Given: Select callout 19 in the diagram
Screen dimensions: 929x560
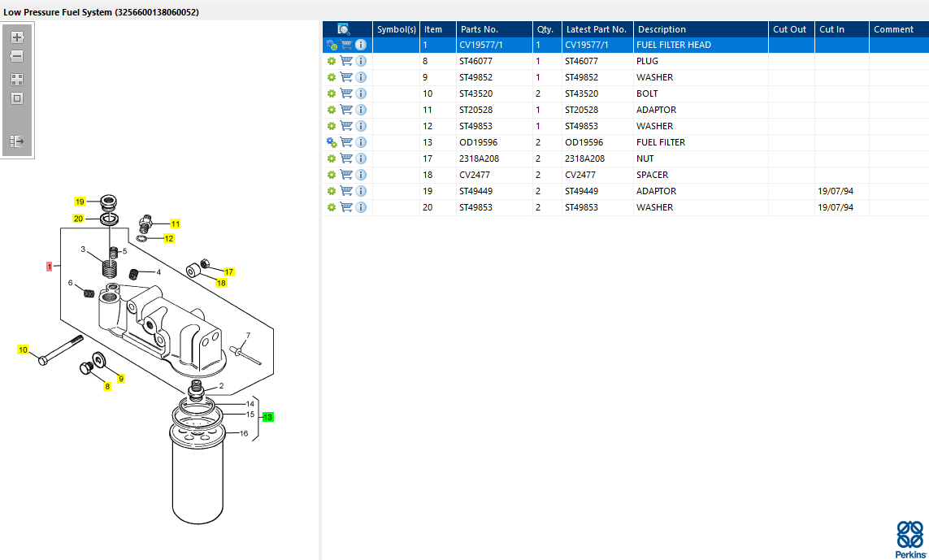Looking at the screenshot, I should coord(80,202).
